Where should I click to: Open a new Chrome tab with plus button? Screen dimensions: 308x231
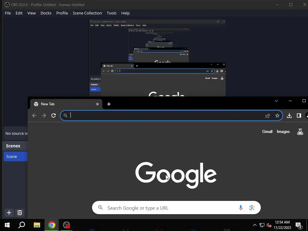click(109, 104)
